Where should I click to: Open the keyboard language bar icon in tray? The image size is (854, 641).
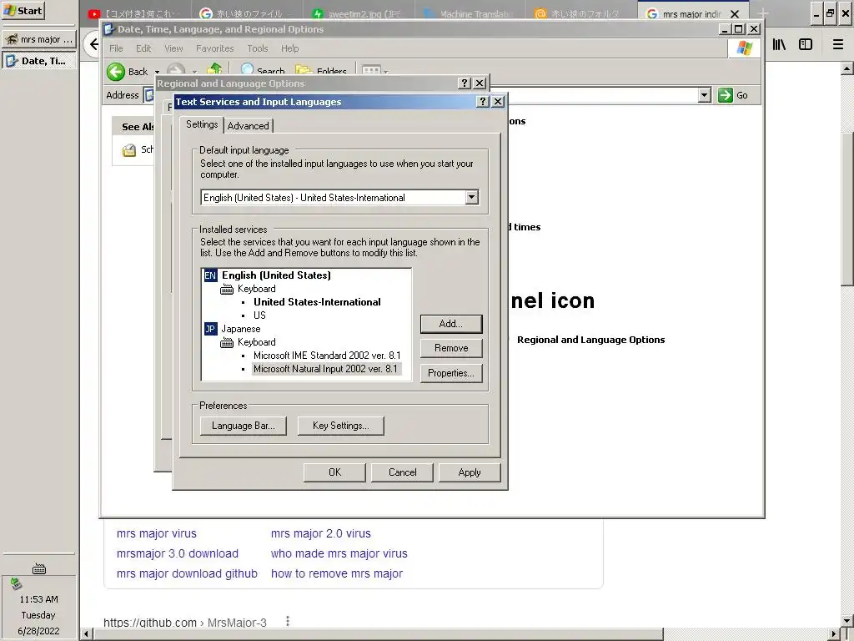coord(38,569)
